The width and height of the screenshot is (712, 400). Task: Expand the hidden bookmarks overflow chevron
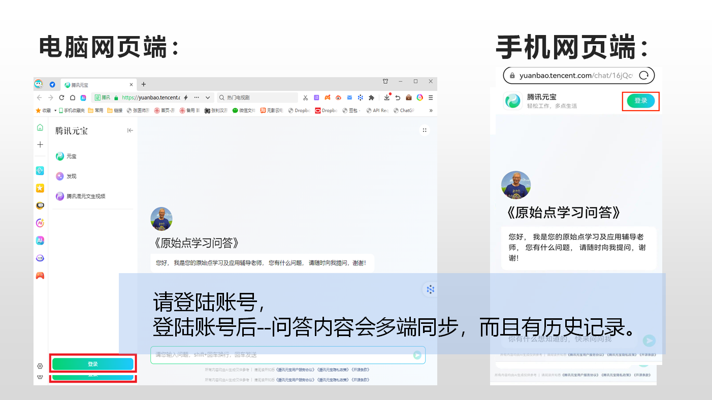point(431,110)
